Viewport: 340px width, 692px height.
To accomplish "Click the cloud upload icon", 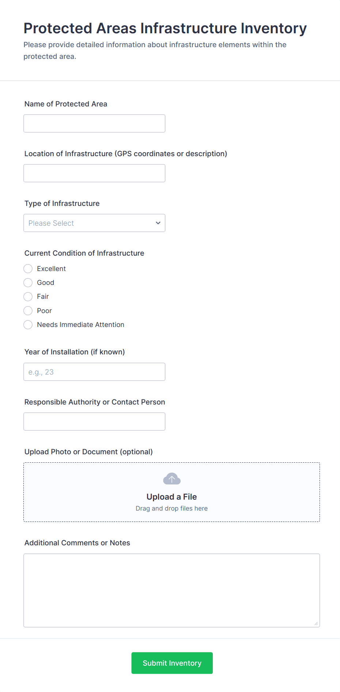I will tap(171, 479).
